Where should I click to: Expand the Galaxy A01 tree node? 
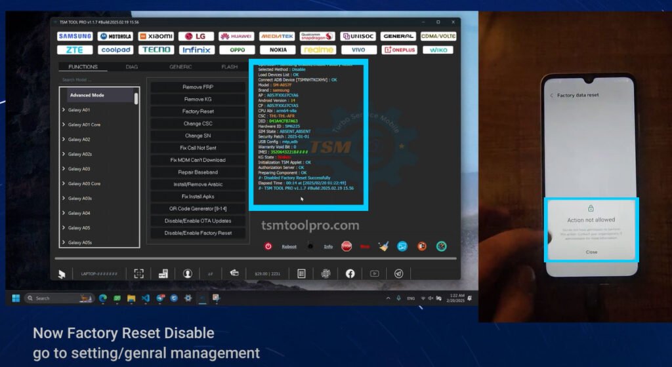[x=64, y=110]
